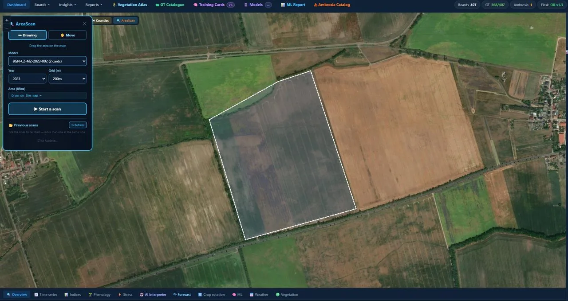Open the Model dropdown
The height and width of the screenshot is (301, 568).
47,61
